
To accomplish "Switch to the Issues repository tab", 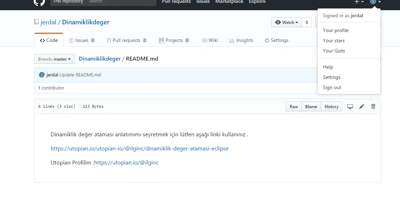I will [x=82, y=40].
